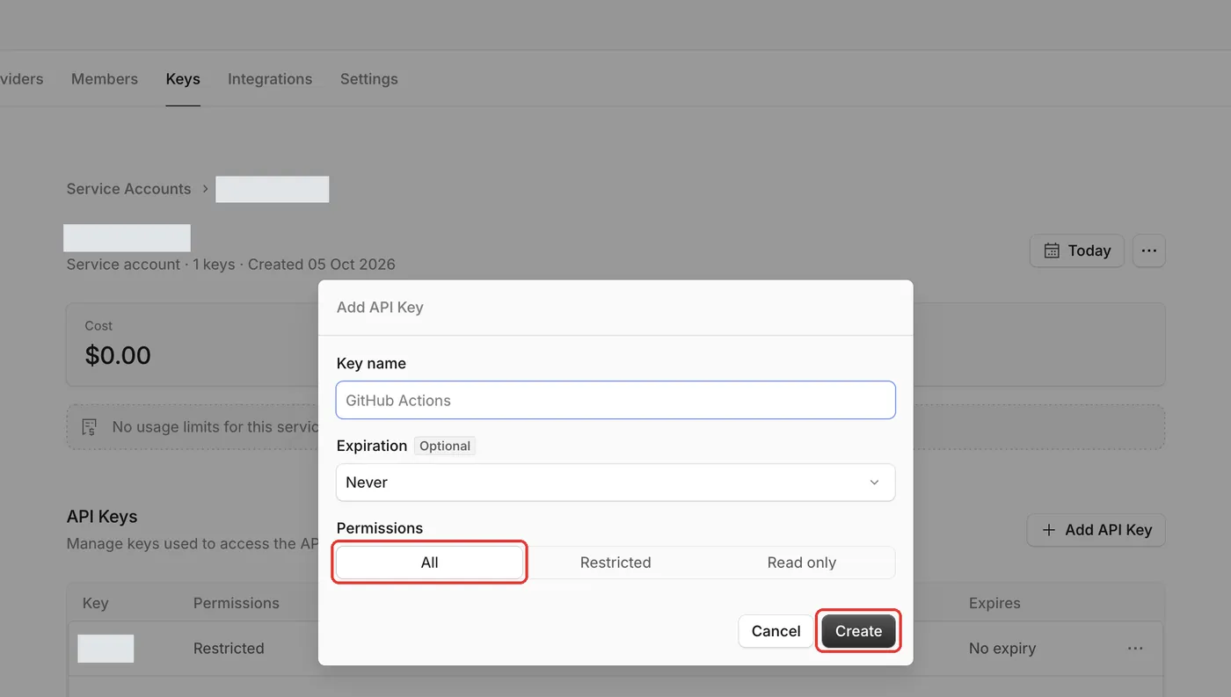1231x697 pixels.
Task: Click the Permissions column header
Action: (x=236, y=603)
